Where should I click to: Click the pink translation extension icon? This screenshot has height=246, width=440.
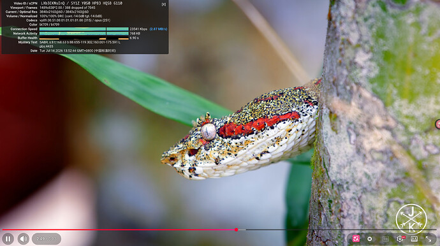point(356,239)
